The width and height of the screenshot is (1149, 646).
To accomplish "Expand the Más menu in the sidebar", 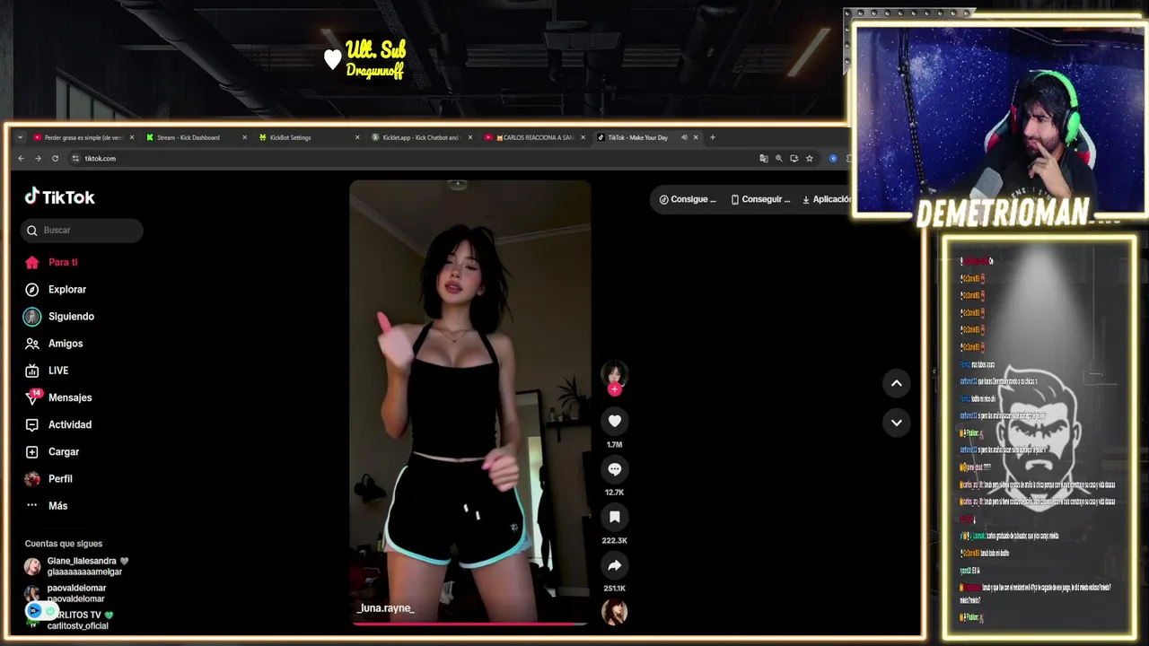I will click(x=46, y=505).
